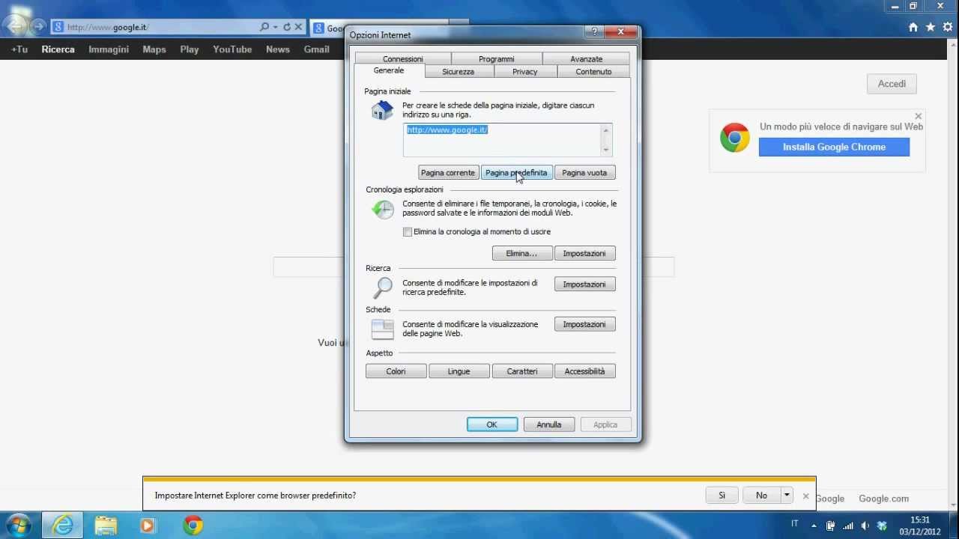
Task: Click the Google Chrome logo in promo
Action: click(x=735, y=138)
